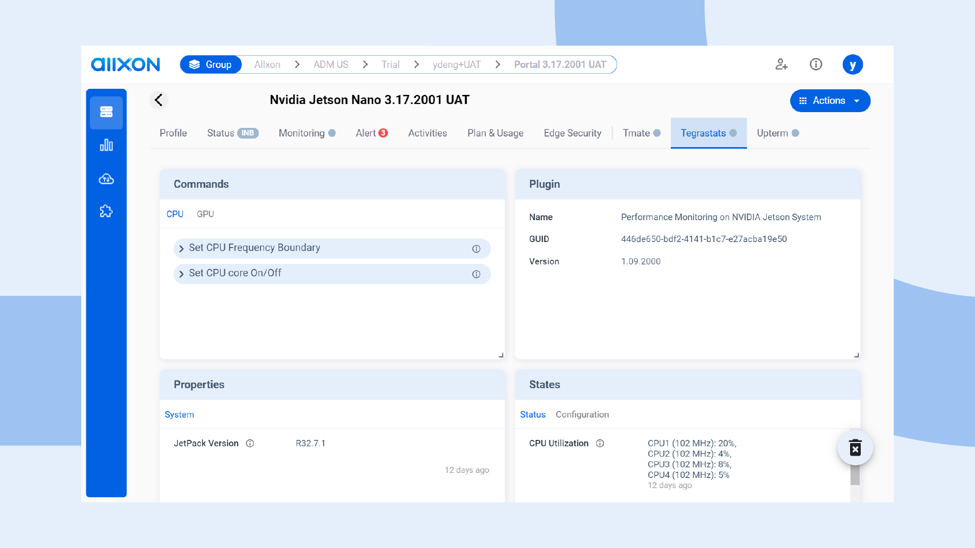Switch to Configuration tab in States

coord(582,415)
